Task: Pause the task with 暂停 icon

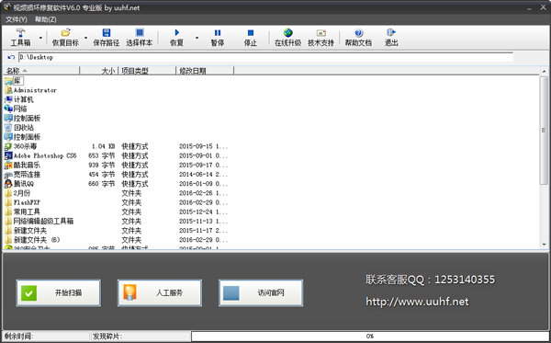Action: click(x=218, y=33)
